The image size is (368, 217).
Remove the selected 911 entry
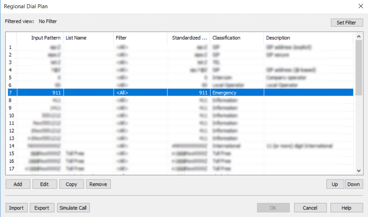98,184
